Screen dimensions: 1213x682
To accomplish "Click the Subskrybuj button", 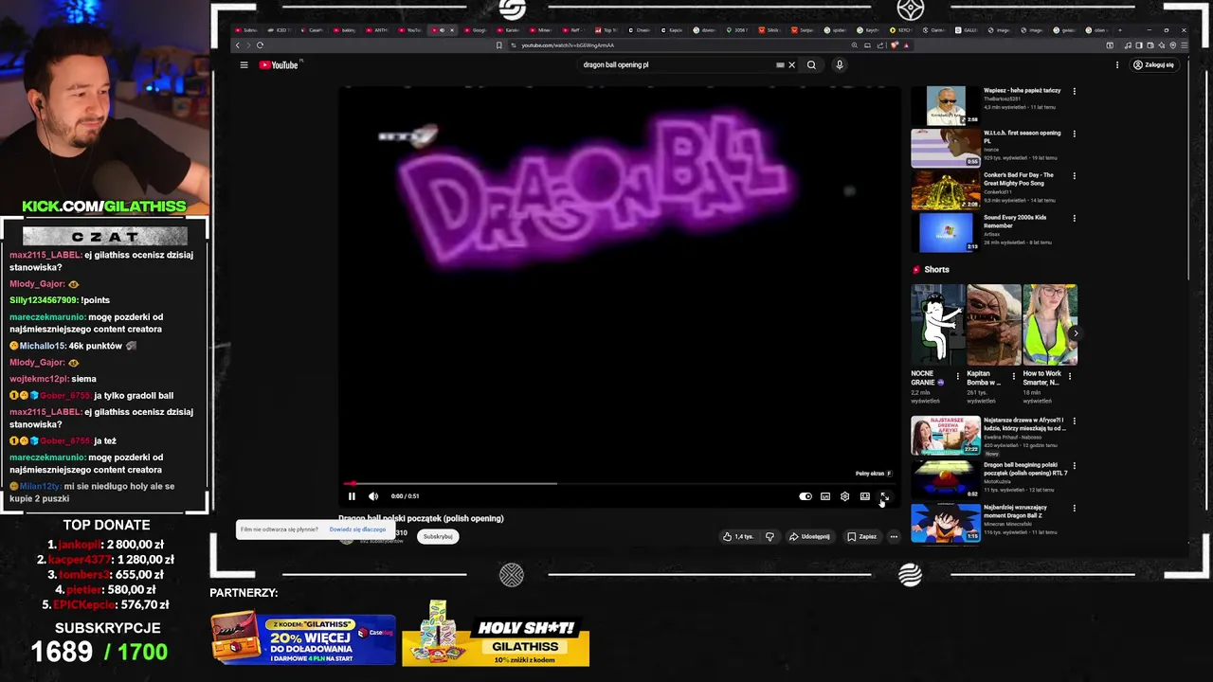I will click(438, 536).
